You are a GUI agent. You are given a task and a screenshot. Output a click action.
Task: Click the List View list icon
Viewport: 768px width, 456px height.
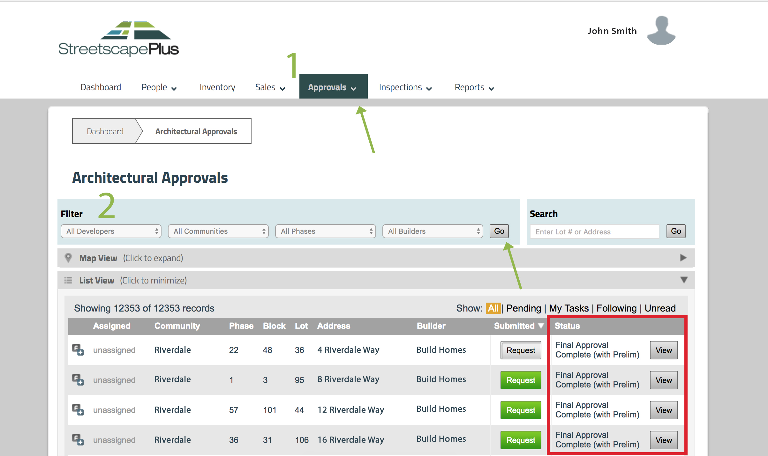pyautogui.click(x=68, y=280)
